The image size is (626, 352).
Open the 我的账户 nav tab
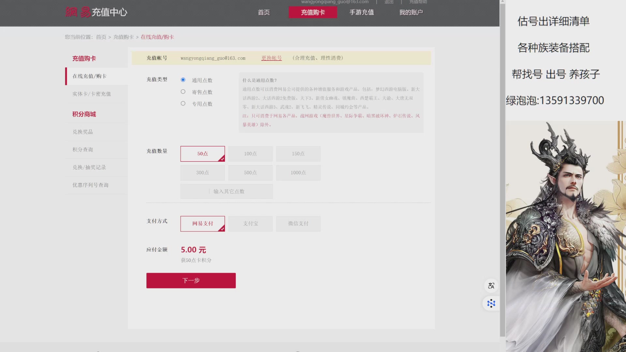411,12
